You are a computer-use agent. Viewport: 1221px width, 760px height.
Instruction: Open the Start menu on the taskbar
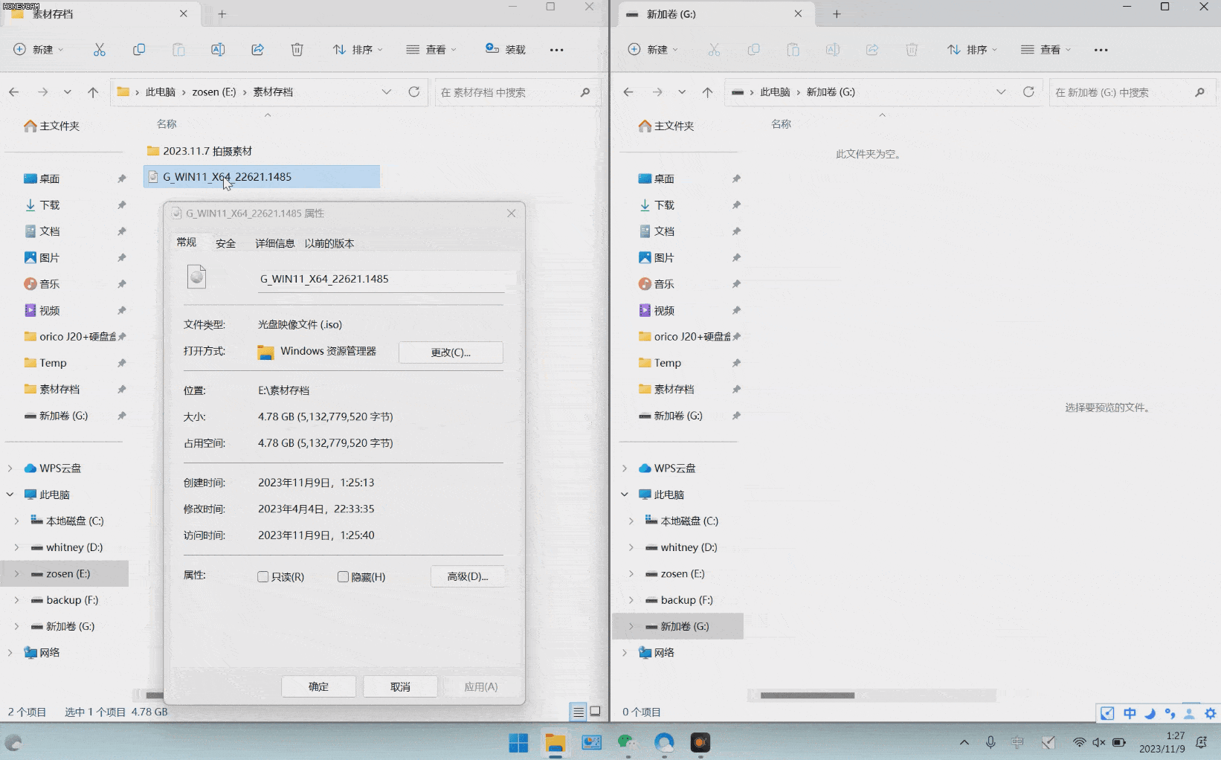point(518,742)
